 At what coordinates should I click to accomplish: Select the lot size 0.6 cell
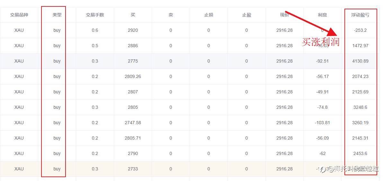(95, 30)
